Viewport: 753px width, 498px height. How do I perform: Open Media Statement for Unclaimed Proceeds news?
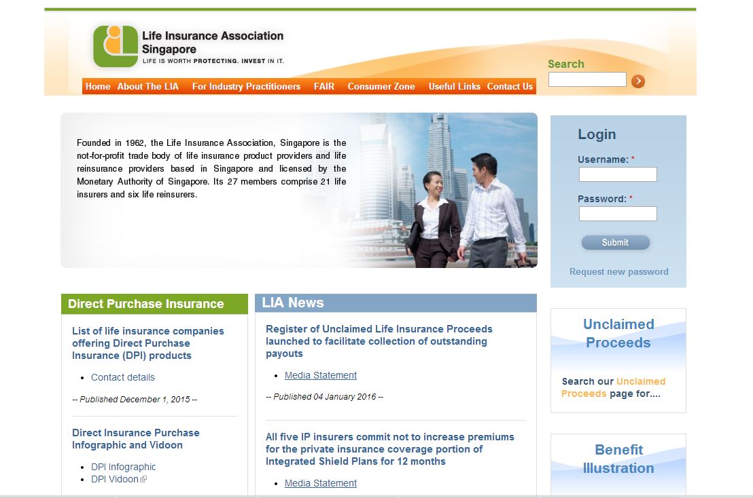[320, 375]
